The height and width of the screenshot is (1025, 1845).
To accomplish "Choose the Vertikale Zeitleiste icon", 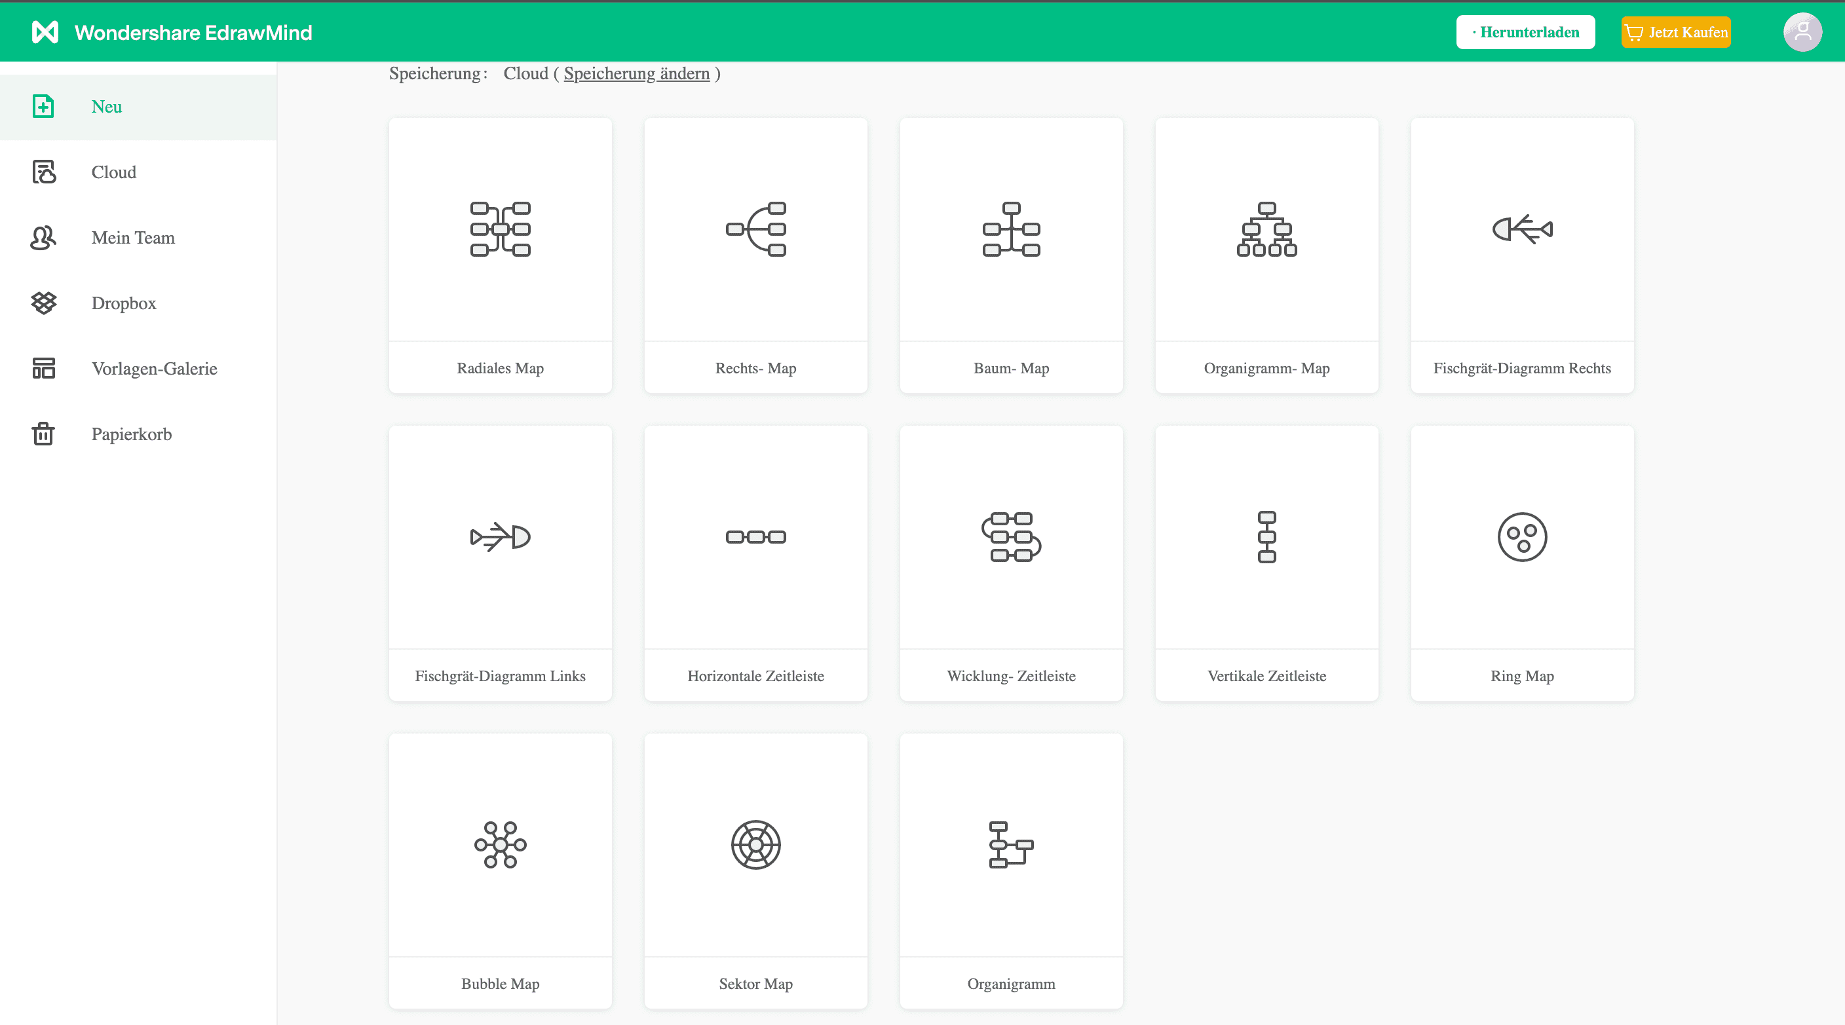I will (1266, 537).
